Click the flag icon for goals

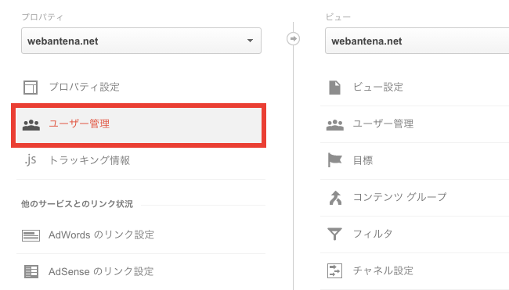point(334,160)
